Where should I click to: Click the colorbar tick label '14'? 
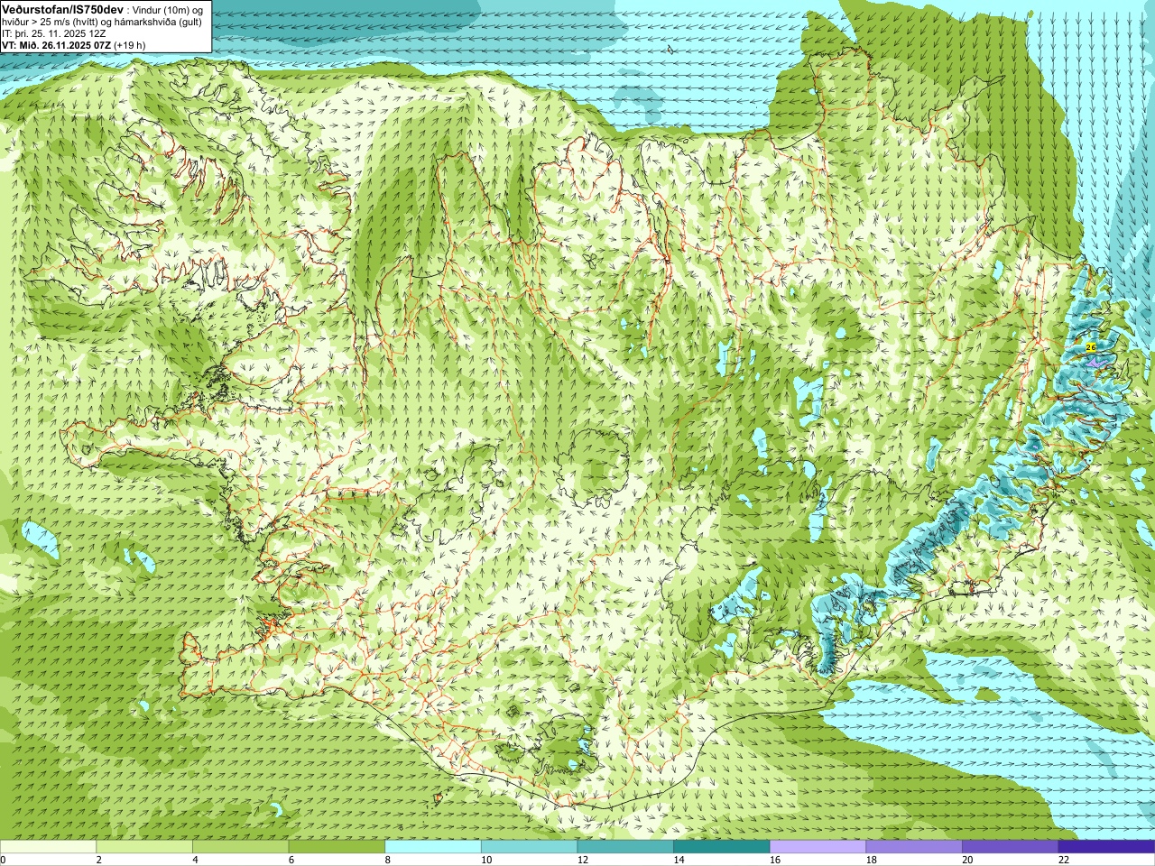pos(679,860)
